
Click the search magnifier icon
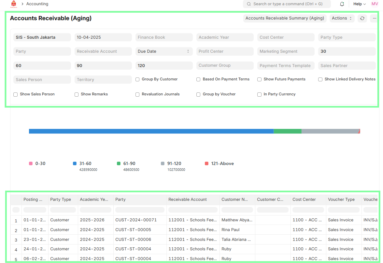click(x=249, y=4)
